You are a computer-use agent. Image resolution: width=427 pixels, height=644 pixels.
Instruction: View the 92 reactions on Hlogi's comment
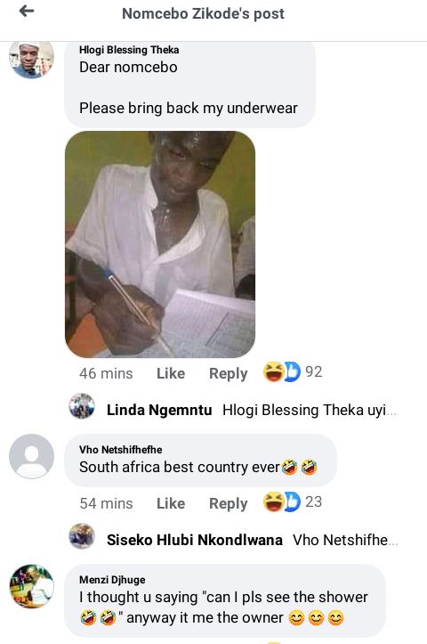(293, 371)
